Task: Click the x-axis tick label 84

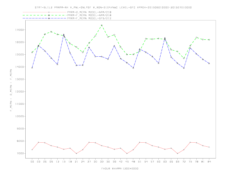Action: tap(209, 162)
